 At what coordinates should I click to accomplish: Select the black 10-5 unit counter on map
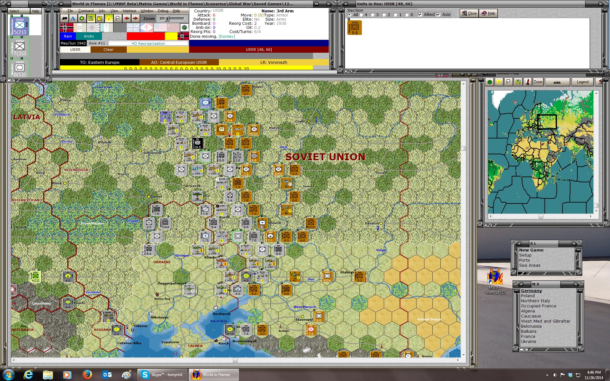pos(197,143)
